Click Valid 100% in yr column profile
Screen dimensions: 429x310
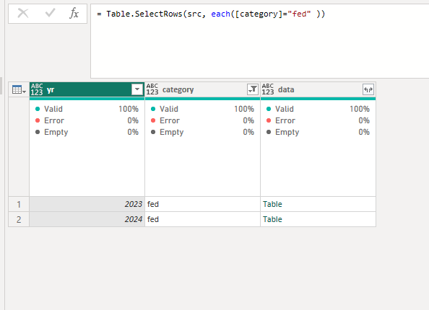click(87, 109)
